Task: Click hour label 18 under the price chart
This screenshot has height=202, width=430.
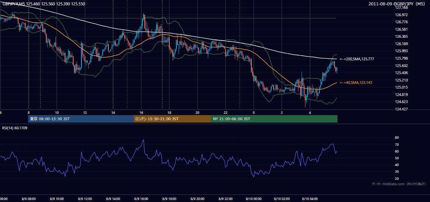Action: point(169,112)
